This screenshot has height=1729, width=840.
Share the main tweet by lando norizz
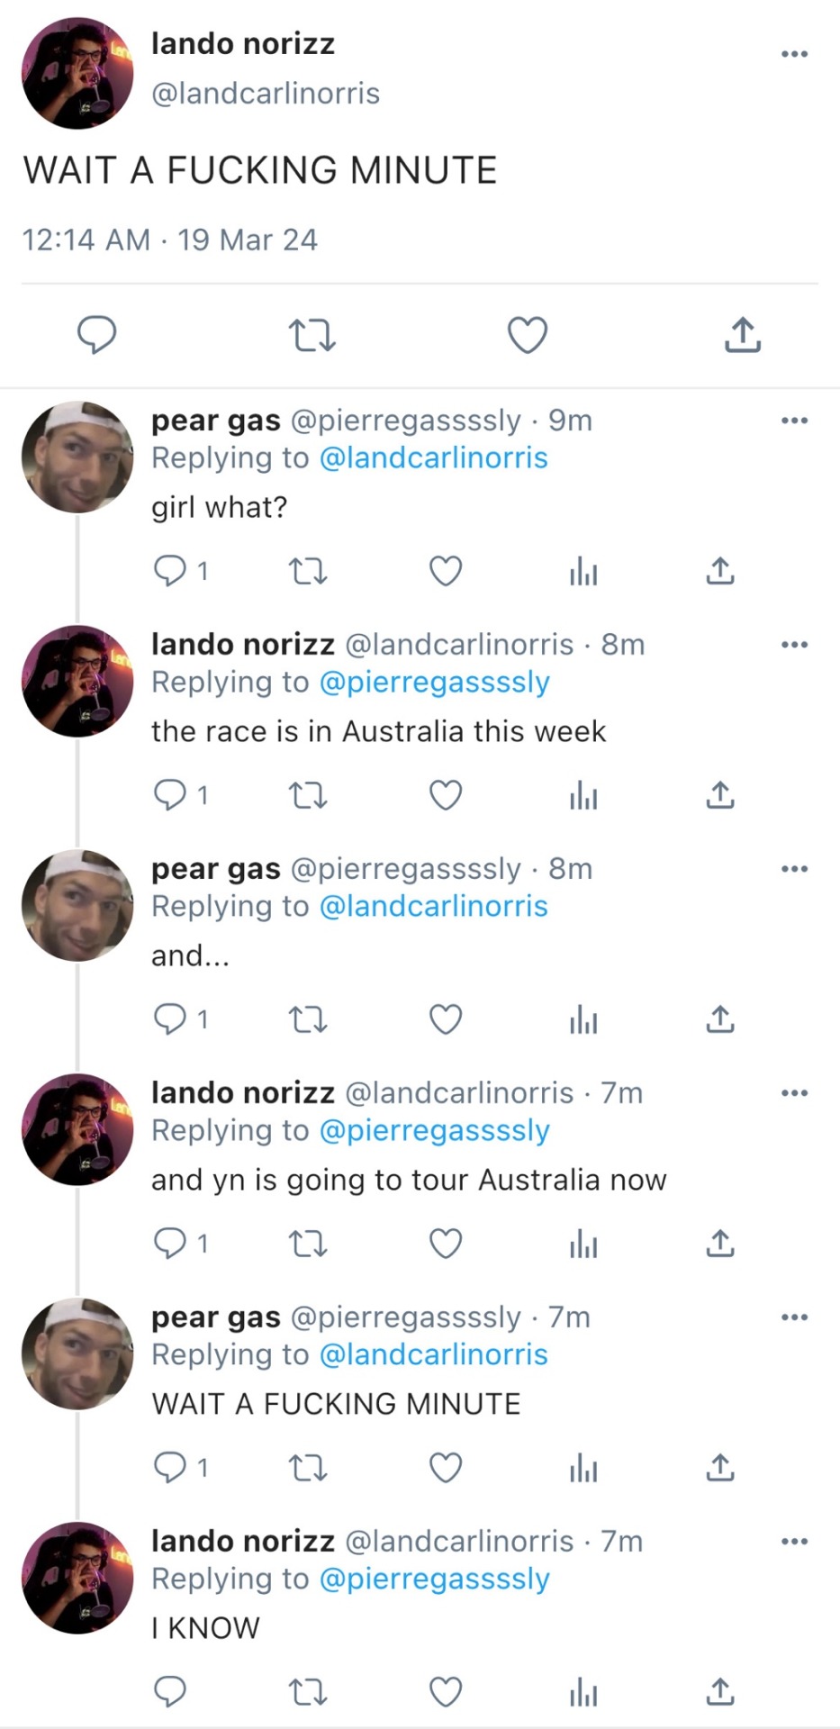pos(743,335)
